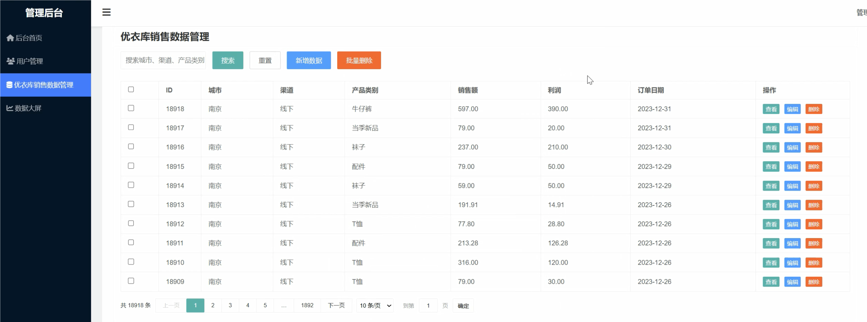
Task: Click the users icon beside 用户管理
Action: (11, 61)
